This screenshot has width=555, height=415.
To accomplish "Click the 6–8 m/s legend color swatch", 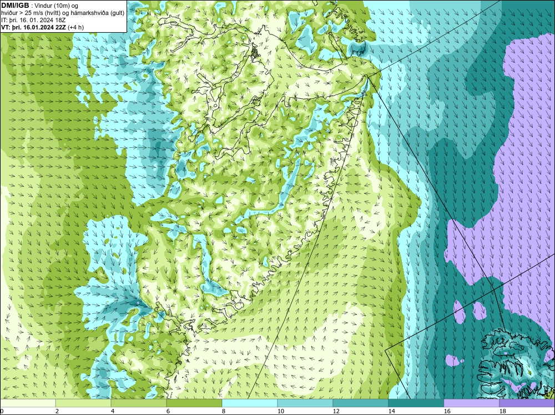I will point(194,403).
